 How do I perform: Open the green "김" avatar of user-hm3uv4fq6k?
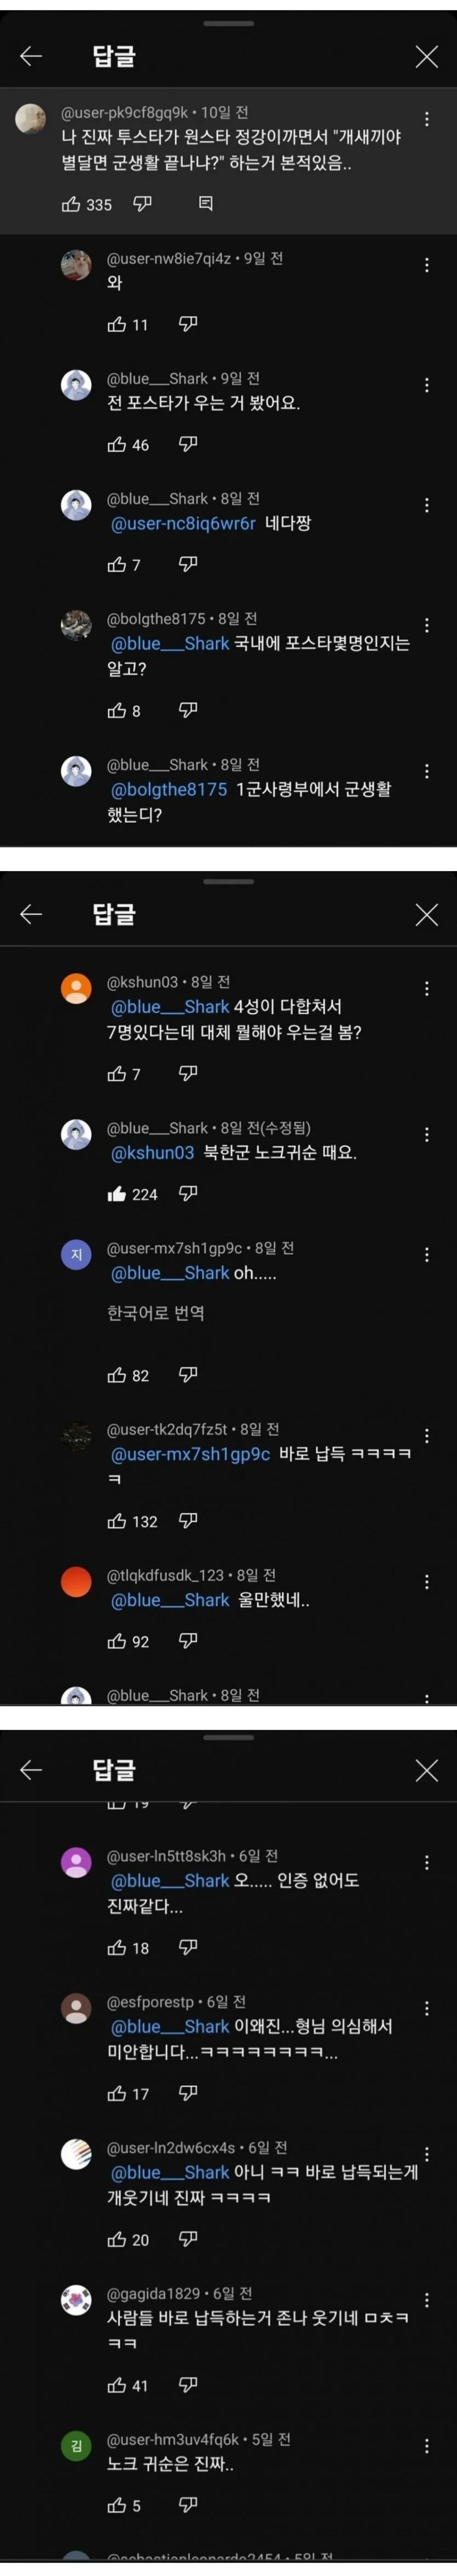(x=76, y=2445)
